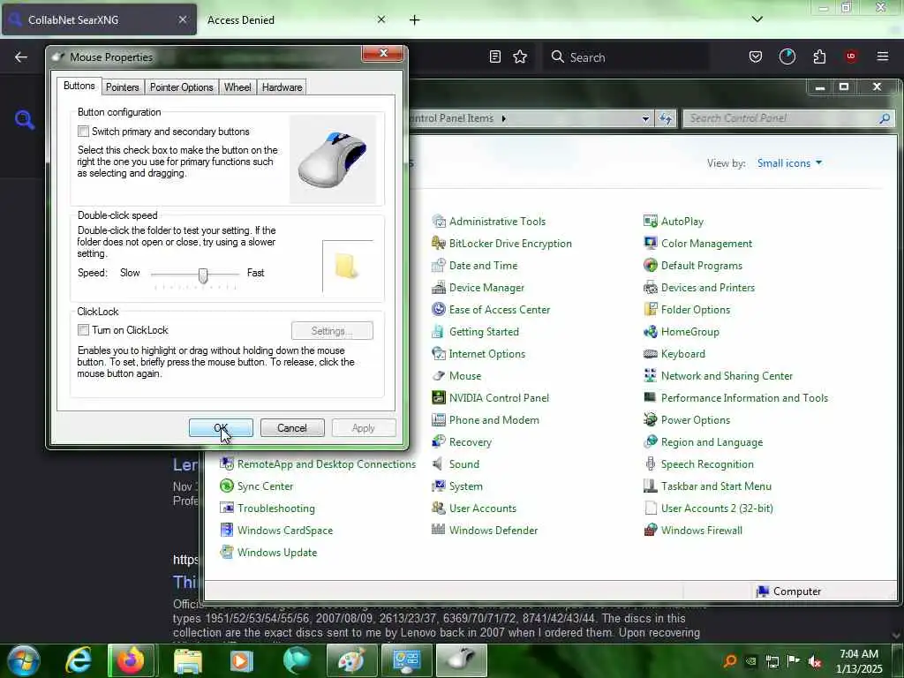The image size is (904, 678).
Task: Open Firefox extensions puzzle icon
Action: pos(819,56)
